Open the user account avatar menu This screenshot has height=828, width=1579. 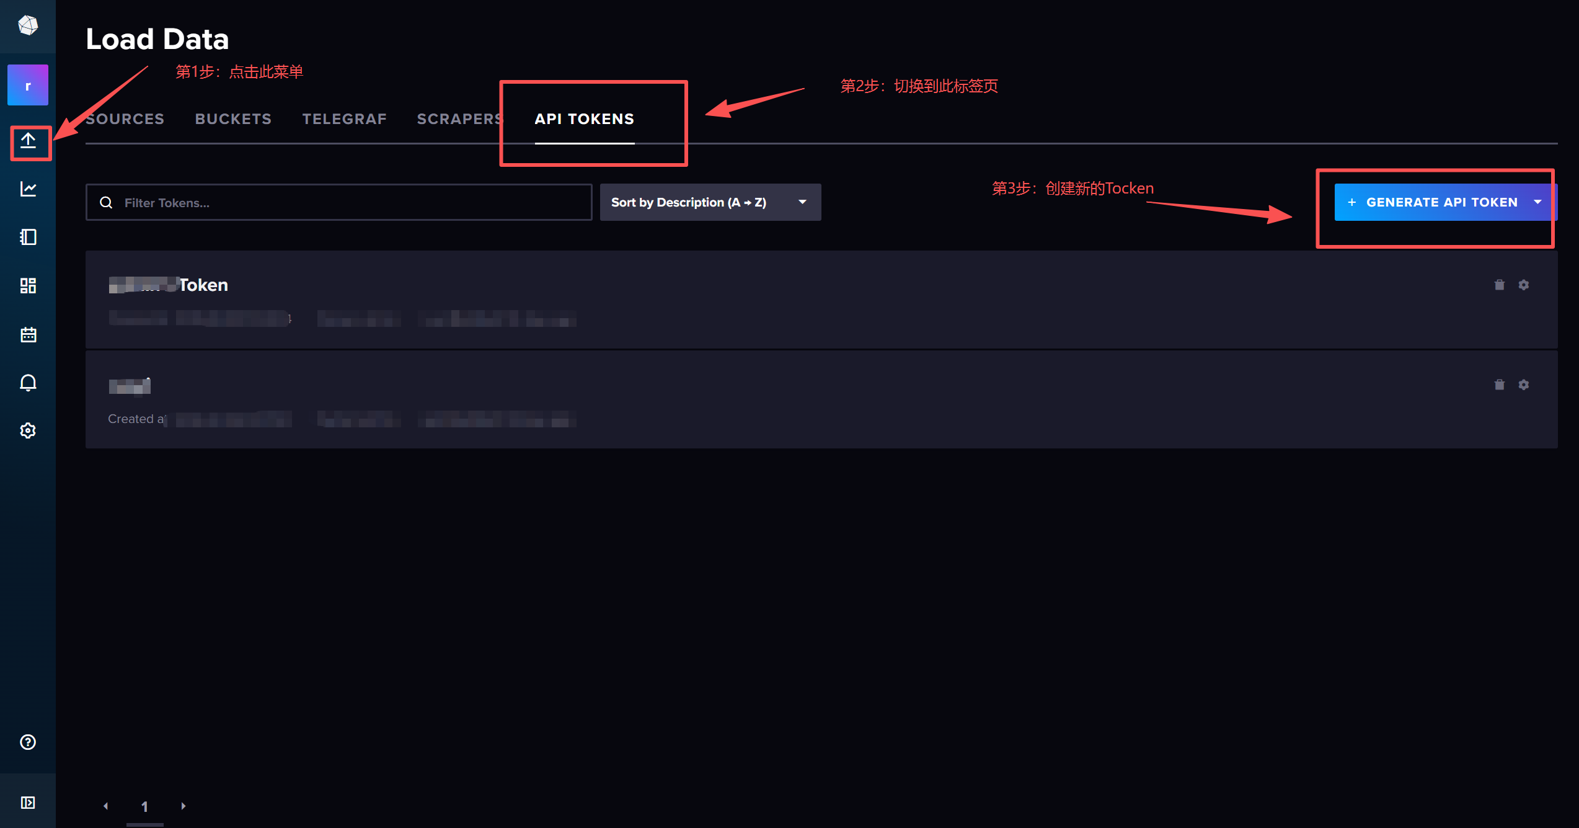(28, 86)
